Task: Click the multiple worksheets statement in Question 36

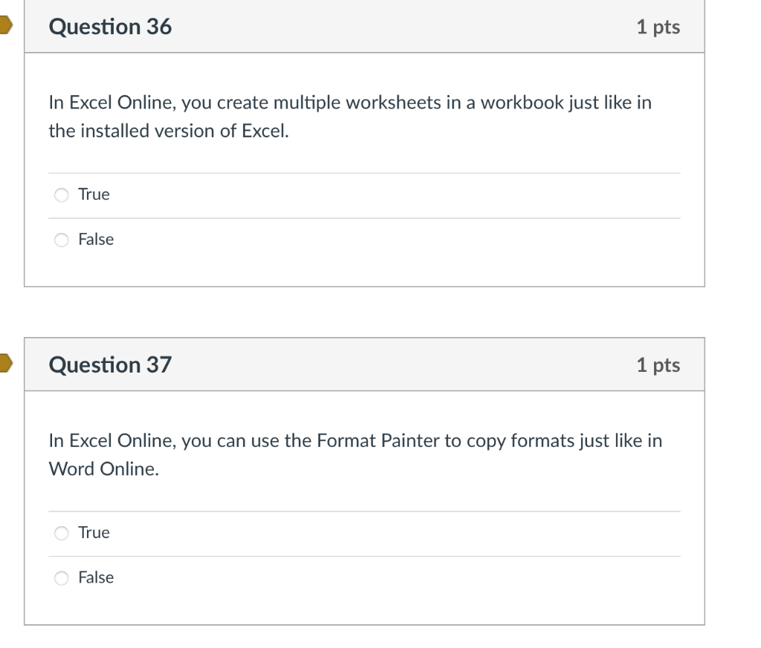Action: coord(350,117)
